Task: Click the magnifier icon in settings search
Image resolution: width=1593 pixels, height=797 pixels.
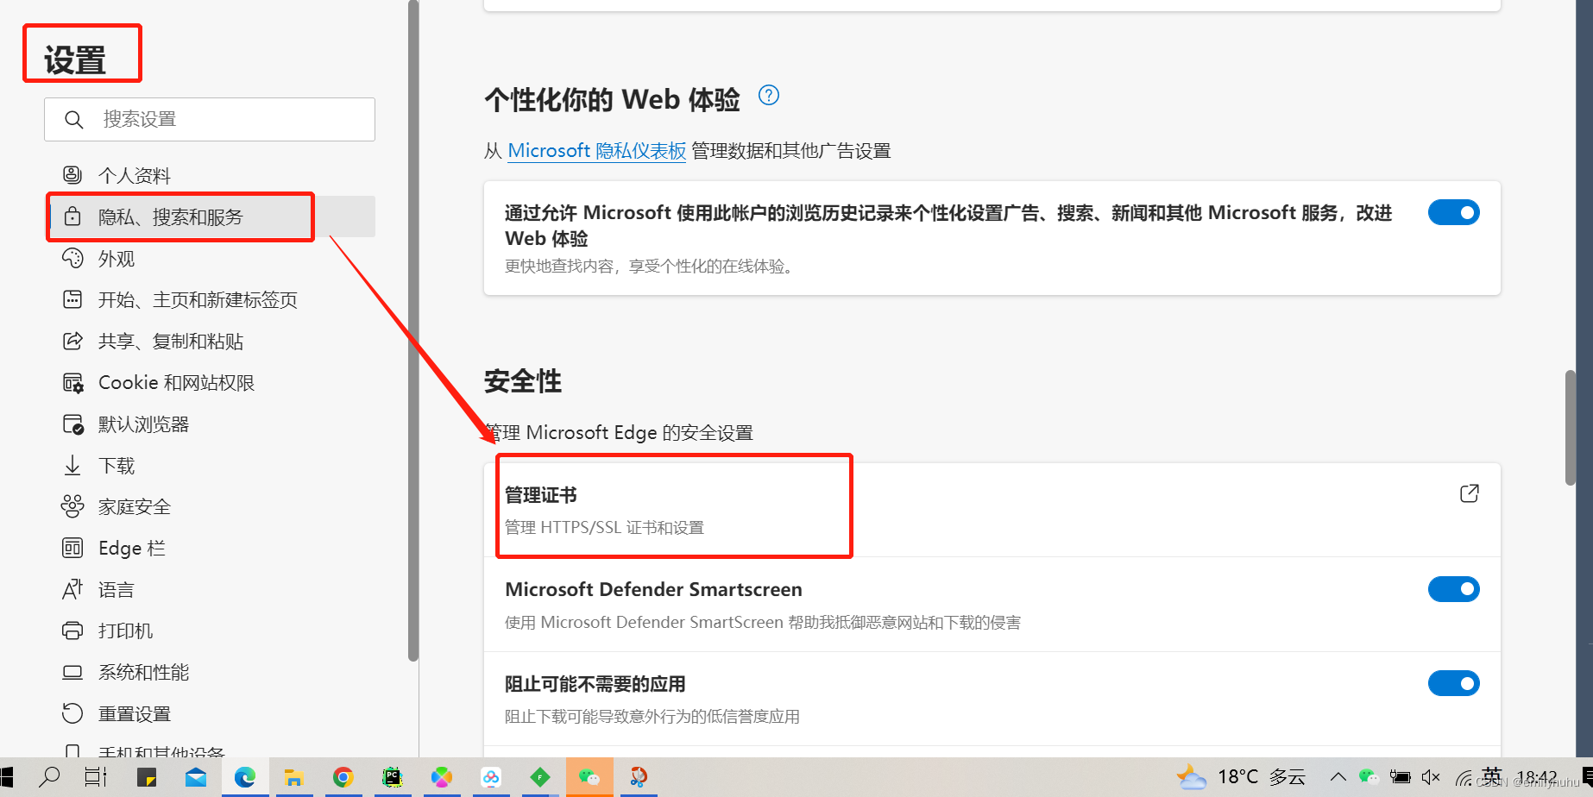Action: [x=74, y=119]
